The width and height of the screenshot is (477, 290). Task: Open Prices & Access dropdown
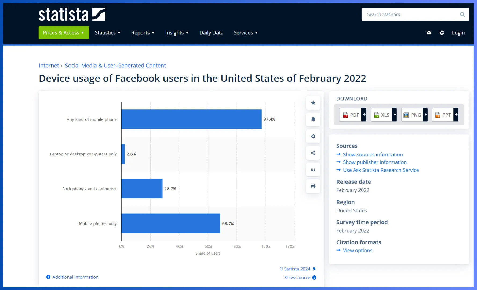pyautogui.click(x=64, y=33)
